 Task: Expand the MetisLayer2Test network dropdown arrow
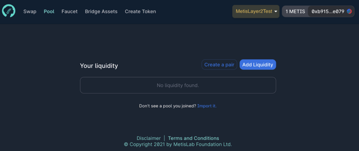point(276,11)
